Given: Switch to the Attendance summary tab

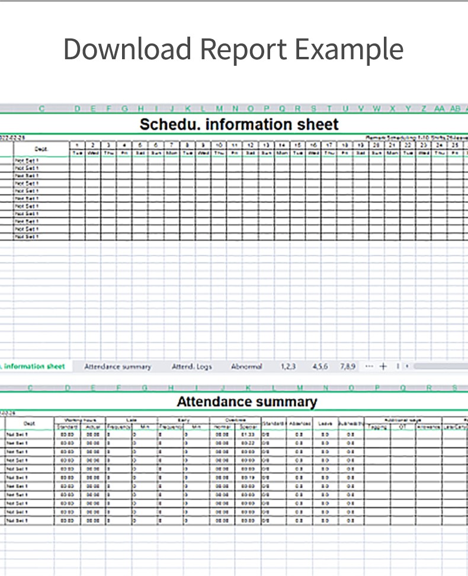Looking at the screenshot, I should click(x=117, y=367).
